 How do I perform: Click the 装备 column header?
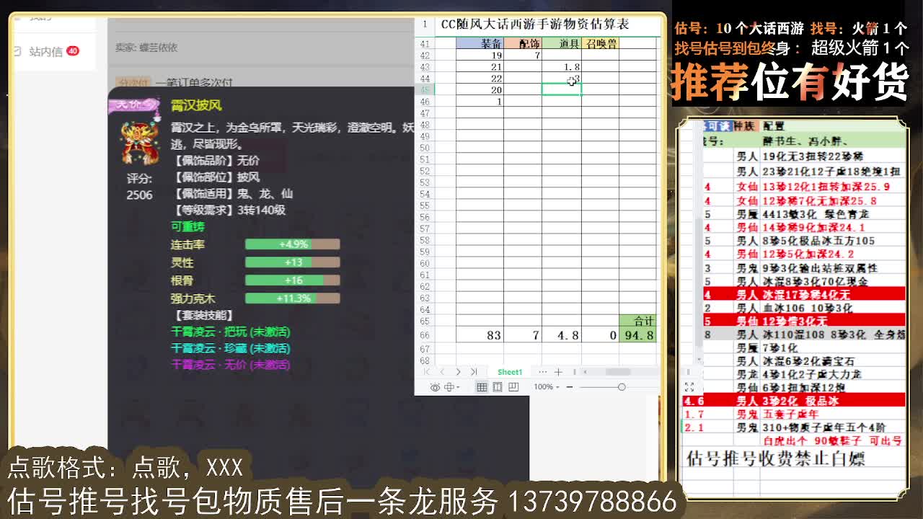tap(480, 43)
